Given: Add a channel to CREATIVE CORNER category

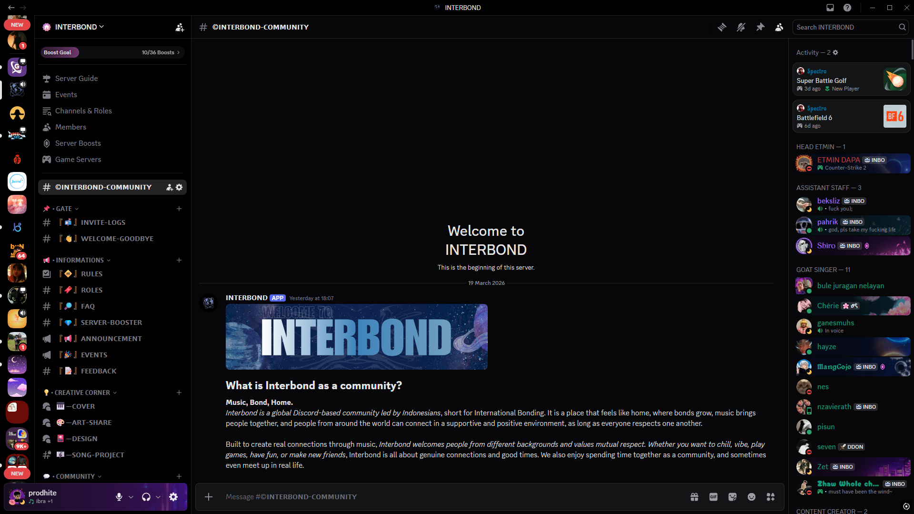Looking at the screenshot, I should 179,393.
